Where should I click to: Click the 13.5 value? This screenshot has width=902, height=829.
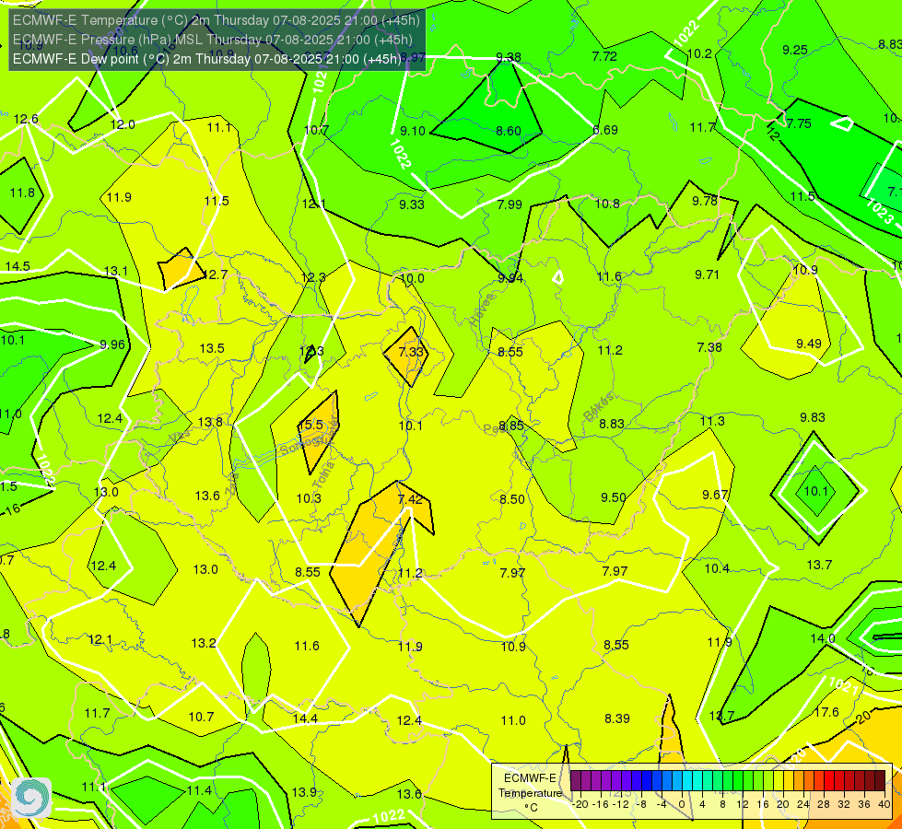[x=212, y=348]
